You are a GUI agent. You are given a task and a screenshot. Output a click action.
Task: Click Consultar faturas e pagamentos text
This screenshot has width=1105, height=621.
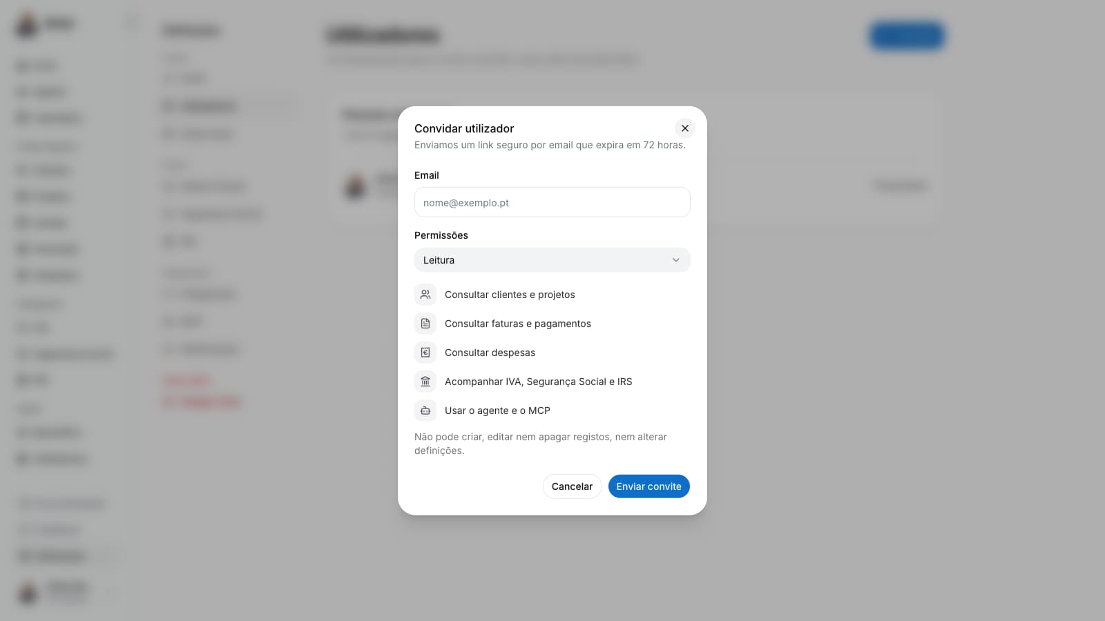(518, 324)
